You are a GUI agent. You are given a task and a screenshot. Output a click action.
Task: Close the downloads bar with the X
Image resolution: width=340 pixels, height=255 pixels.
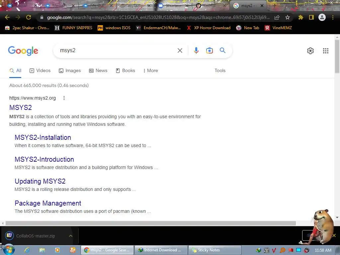(334, 235)
